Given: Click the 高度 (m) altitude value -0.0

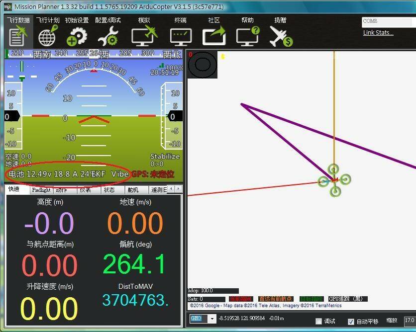Looking at the screenshot, I should coord(49,223).
